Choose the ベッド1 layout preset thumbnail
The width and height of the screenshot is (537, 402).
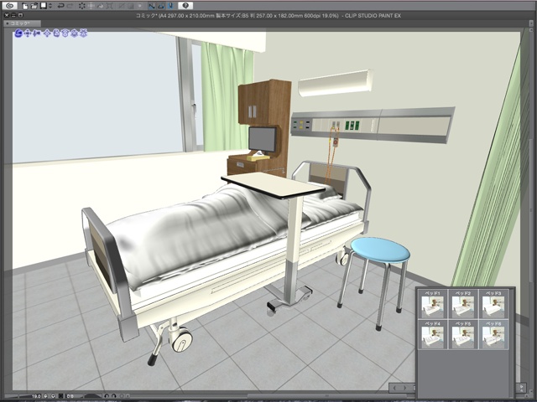(433, 304)
